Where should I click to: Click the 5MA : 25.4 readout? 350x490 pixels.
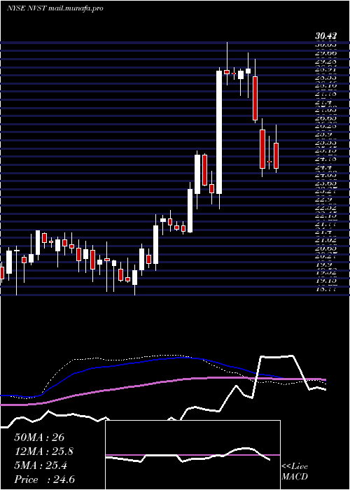click(x=41, y=465)
